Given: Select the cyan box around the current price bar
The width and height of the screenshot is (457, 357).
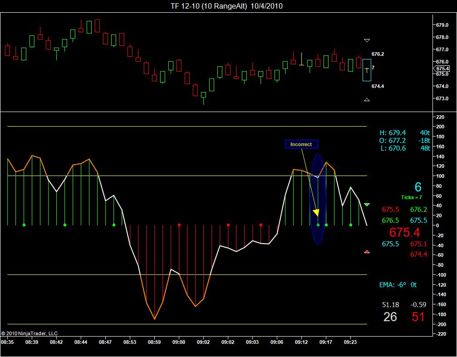Looking at the screenshot, I should 367,70.
